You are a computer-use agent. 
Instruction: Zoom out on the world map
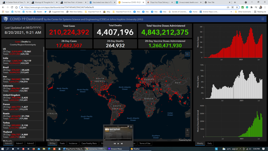pos(187,135)
